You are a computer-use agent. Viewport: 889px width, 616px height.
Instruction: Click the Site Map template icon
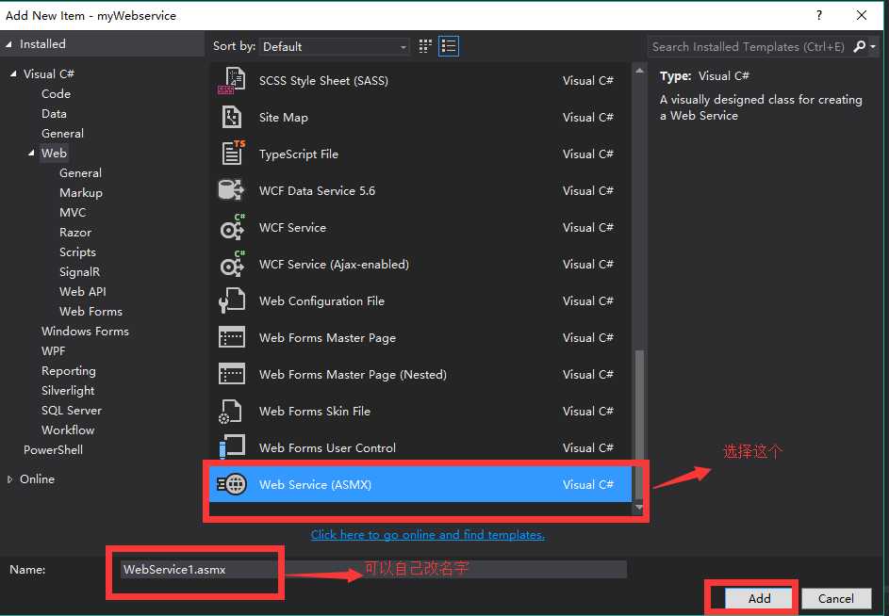point(231,118)
